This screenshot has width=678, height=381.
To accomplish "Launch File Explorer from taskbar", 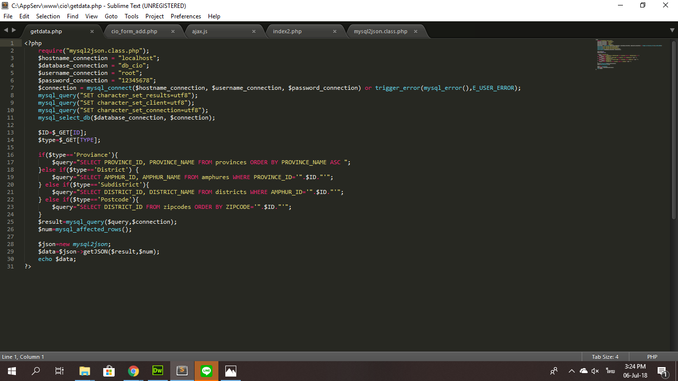I will coord(85,371).
